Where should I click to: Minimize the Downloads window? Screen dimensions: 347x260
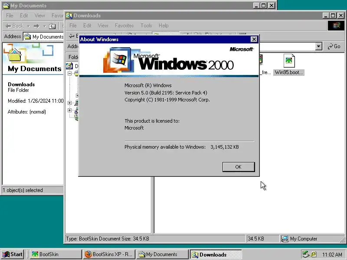pos(326,16)
